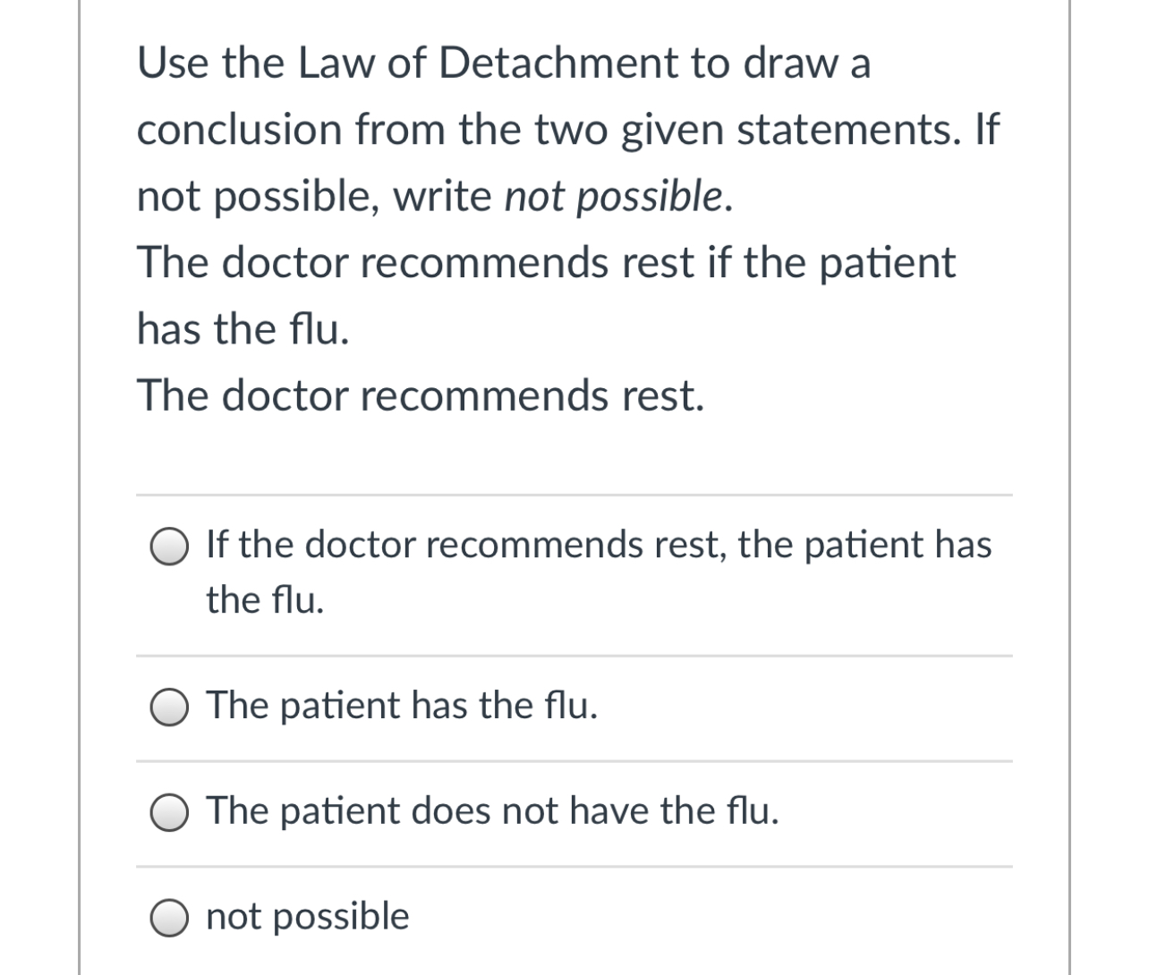Choose "The patient does not have the flu"
1149x975 pixels.
tap(169, 812)
